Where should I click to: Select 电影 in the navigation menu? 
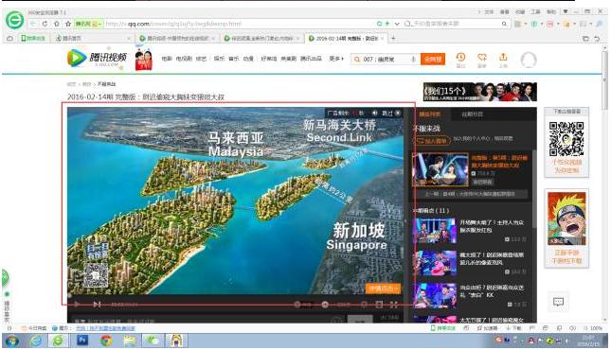pos(167,59)
